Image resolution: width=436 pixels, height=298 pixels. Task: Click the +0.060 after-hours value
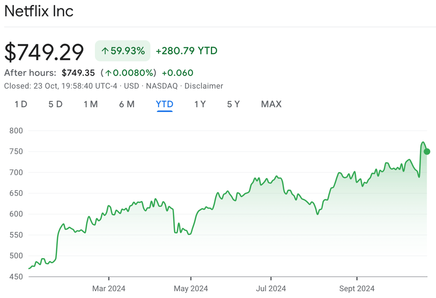178,73
